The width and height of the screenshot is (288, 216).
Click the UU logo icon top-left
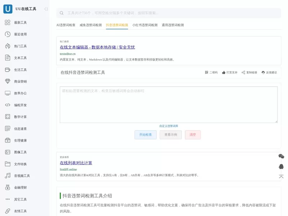[x=8, y=9]
